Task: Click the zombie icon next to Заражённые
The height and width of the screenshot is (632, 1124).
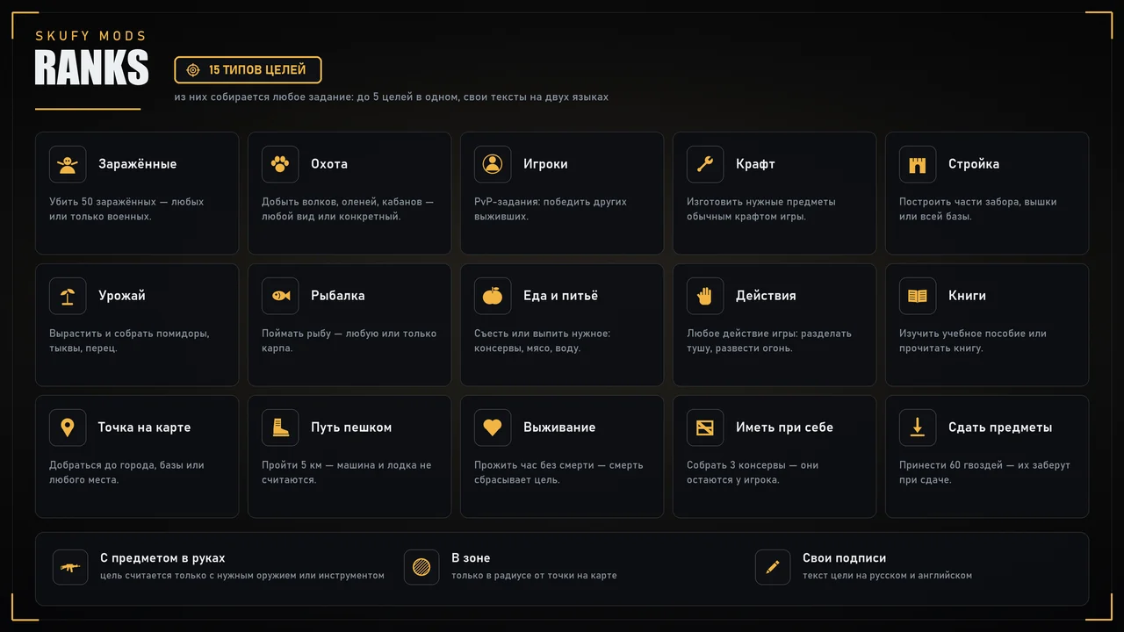Action: tap(68, 164)
